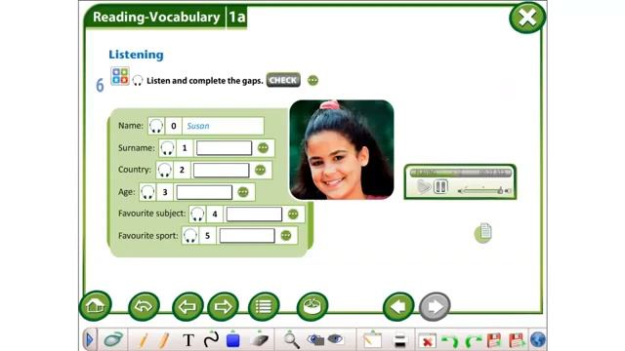The width and height of the screenshot is (625, 351).
Task: Play audio for Favourite sport row
Action: 190,236
